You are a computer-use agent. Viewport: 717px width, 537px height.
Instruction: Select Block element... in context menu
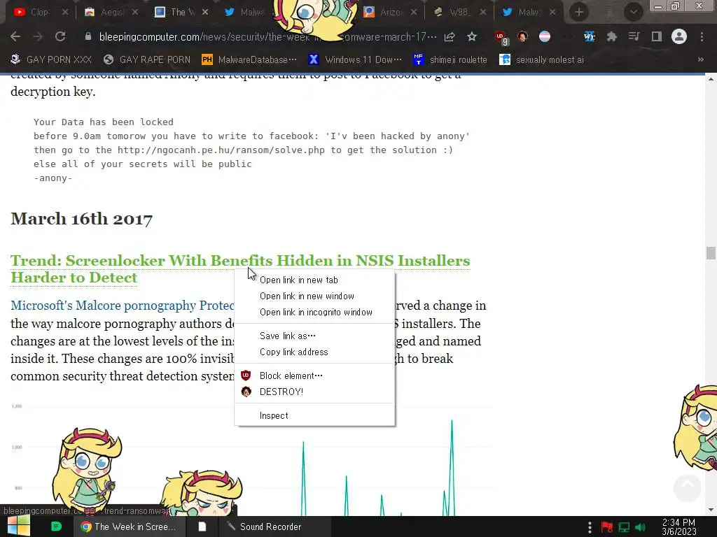pyautogui.click(x=314, y=375)
